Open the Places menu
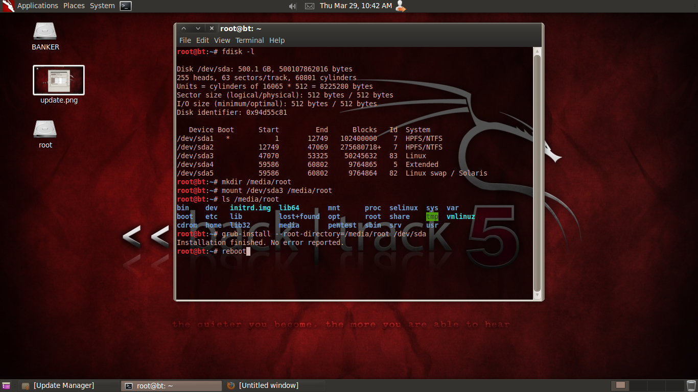This screenshot has height=392, width=698. pyautogui.click(x=74, y=6)
